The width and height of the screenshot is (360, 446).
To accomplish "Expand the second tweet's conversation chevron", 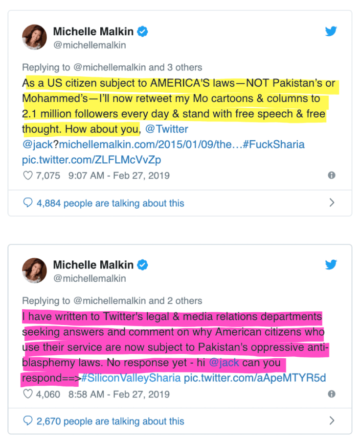I will click(x=333, y=421).
